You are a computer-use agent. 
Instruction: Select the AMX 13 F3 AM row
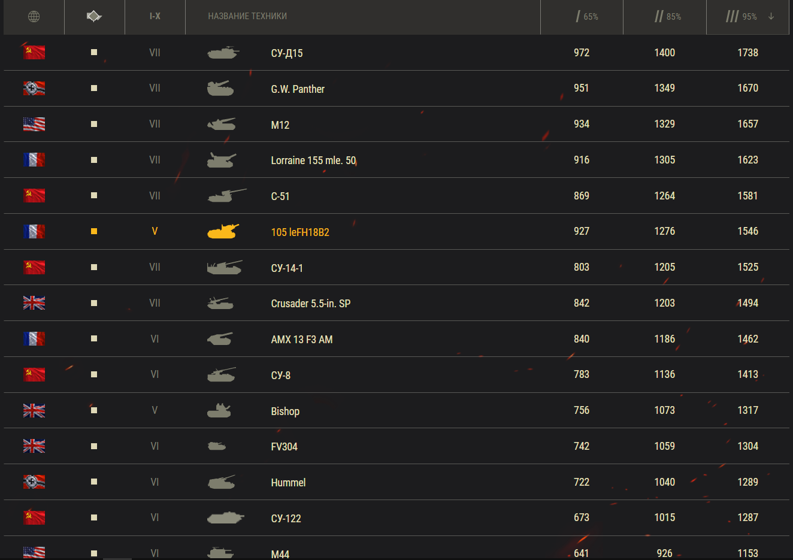301,340
